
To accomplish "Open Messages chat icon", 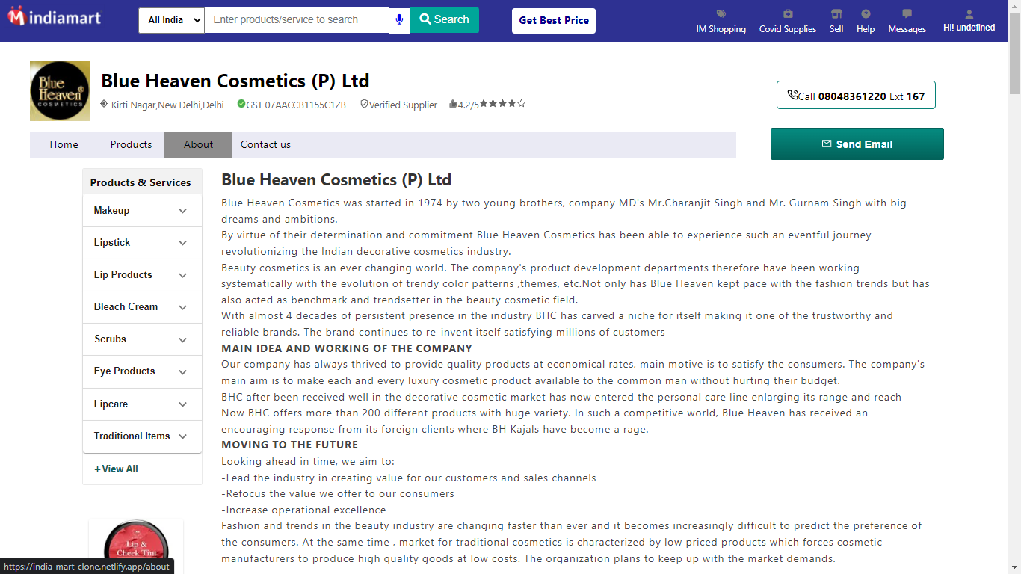I will coord(907,14).
